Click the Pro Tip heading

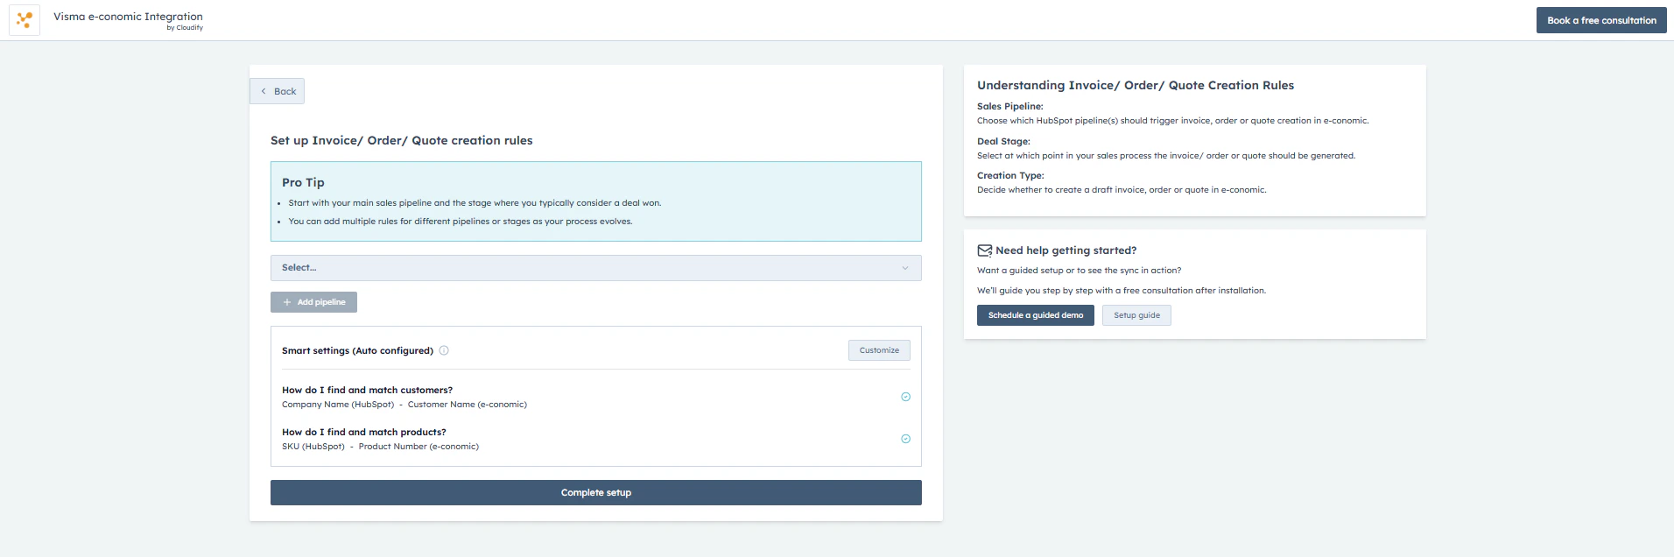tap(303, 182)
